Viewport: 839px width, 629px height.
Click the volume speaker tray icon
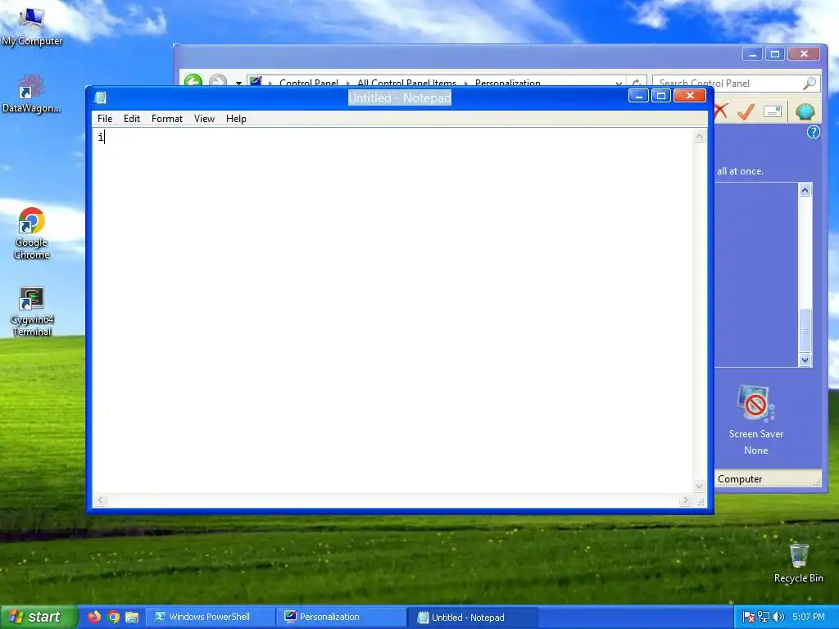coord(778,617)
